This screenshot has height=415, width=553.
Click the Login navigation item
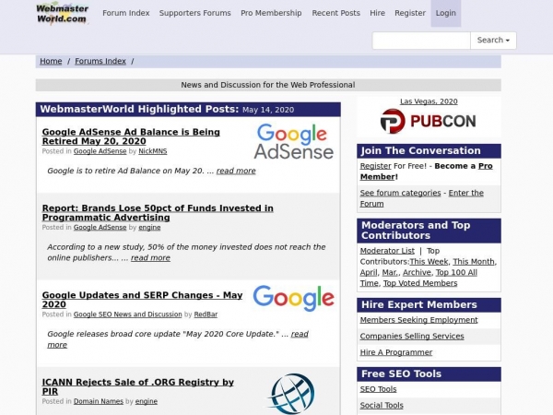[x=446, y=13]
